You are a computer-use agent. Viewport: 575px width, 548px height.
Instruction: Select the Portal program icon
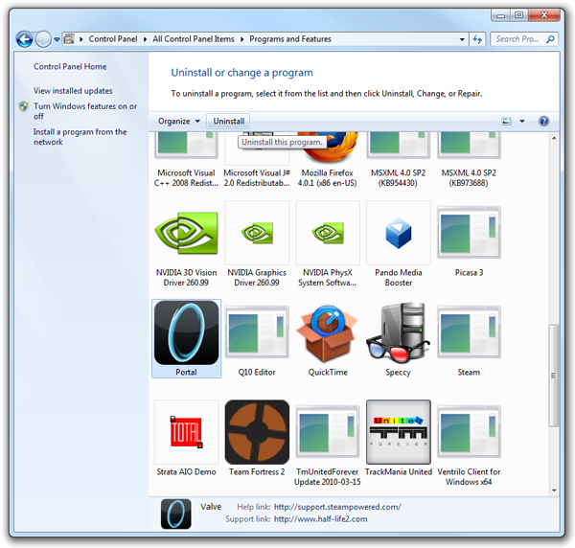click(186, 332)
